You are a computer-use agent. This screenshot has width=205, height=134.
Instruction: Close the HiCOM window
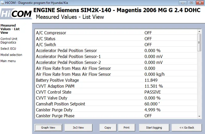[200, 3]
